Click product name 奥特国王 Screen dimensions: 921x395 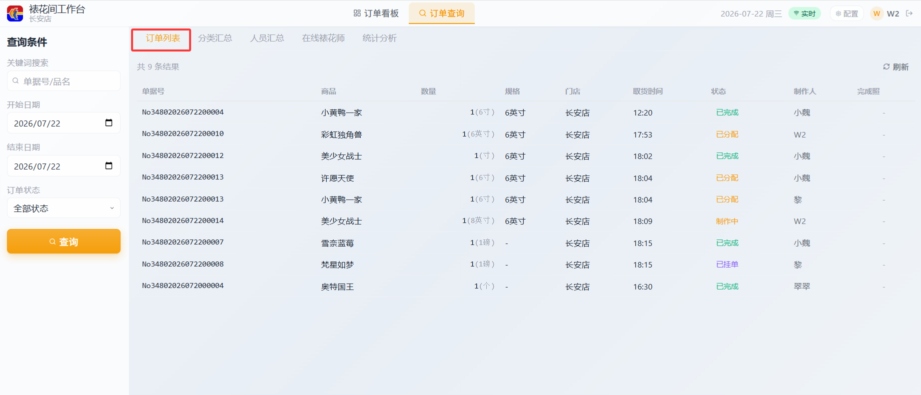[x=337, y=286]
